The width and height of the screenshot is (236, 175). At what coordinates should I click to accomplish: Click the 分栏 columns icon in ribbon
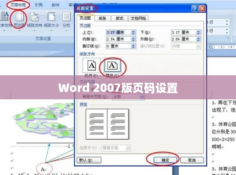tap(66, 17)
